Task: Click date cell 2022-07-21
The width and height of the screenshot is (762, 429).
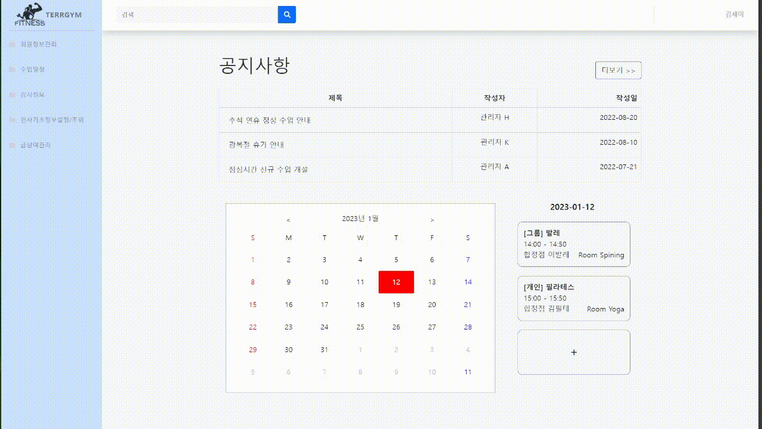Action: point(618,167)
